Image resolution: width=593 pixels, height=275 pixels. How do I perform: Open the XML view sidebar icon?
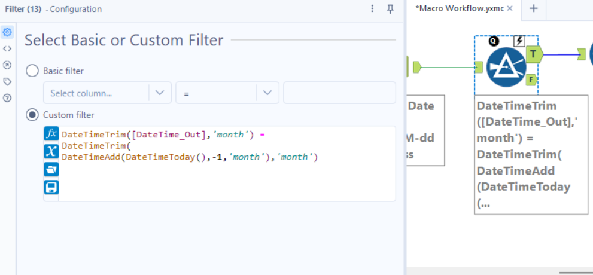tap(7, 48)
